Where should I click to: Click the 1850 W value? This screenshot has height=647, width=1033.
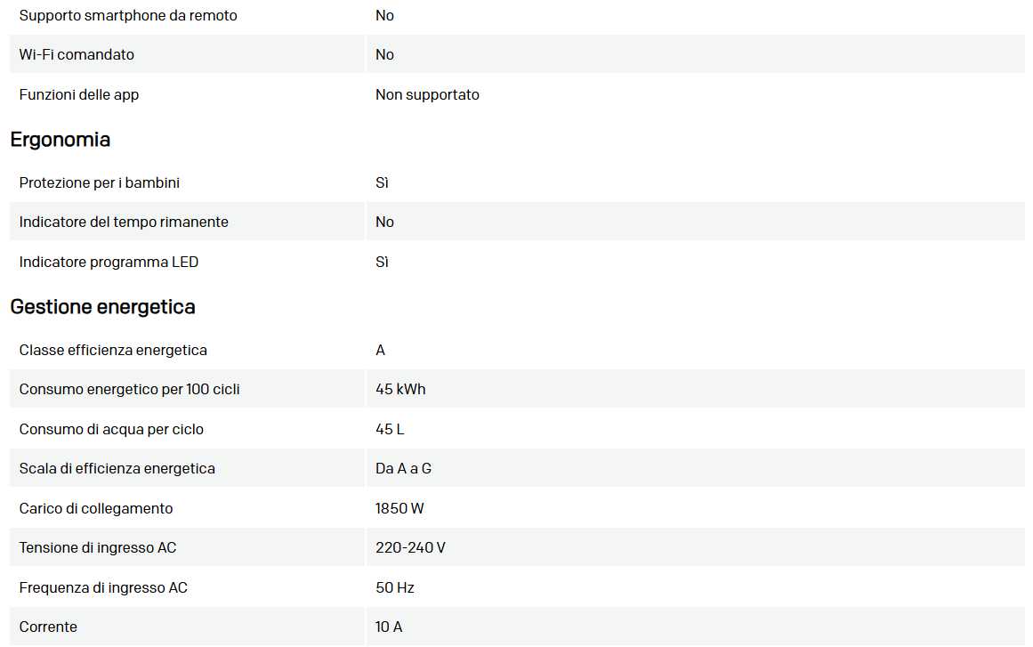pos(399,508)
